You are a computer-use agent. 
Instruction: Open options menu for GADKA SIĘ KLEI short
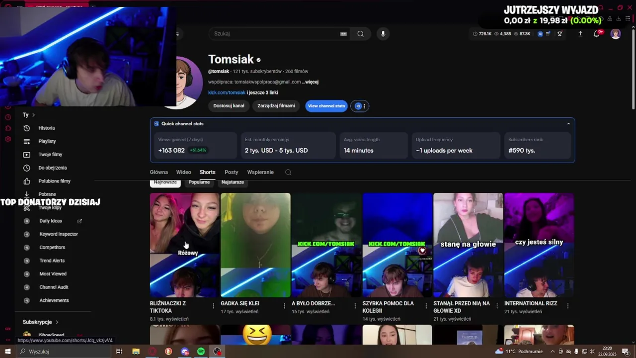point(285,306)
